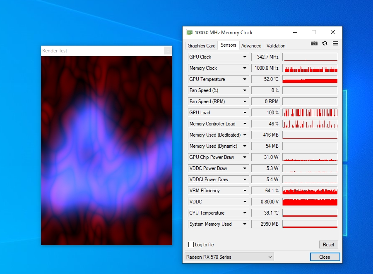The image size is (373, 274).
Task: Enable the Log to file checkbox
Action: point(191,244)
